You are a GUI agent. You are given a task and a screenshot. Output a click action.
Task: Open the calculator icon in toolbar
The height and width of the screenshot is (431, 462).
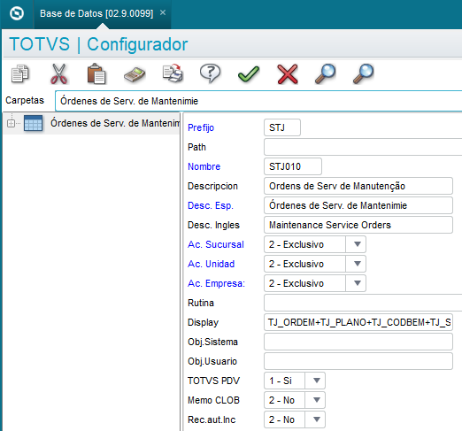pyautogui.click(x=135, y=74)
